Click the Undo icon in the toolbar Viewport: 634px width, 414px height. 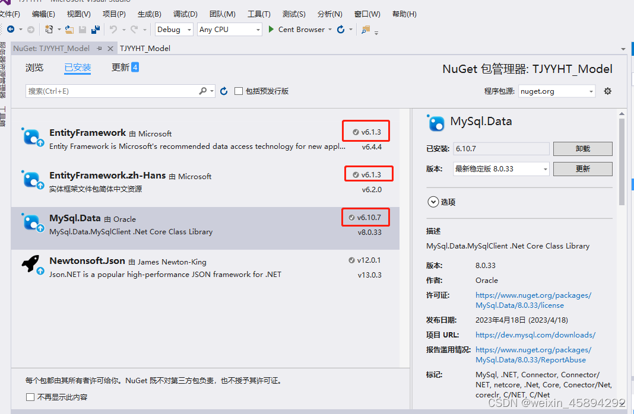(x=113, y=28)
